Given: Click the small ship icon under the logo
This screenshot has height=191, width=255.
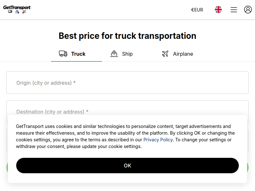Looking at the screenshot, I should pos(17,12).
